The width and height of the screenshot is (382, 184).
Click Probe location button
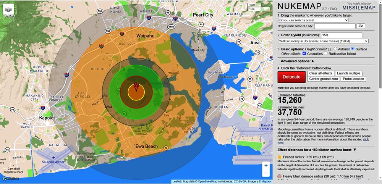353,79
